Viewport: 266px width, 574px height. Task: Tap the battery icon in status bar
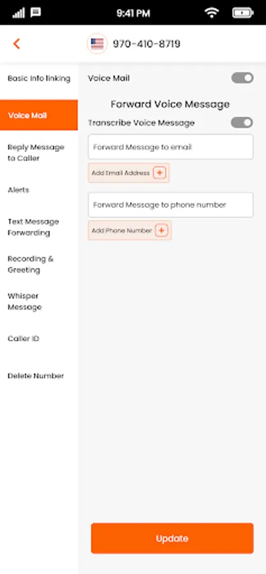[x=242, y=13]
